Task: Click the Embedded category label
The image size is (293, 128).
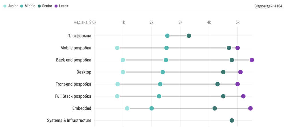Action: click(x=82, y=108)
